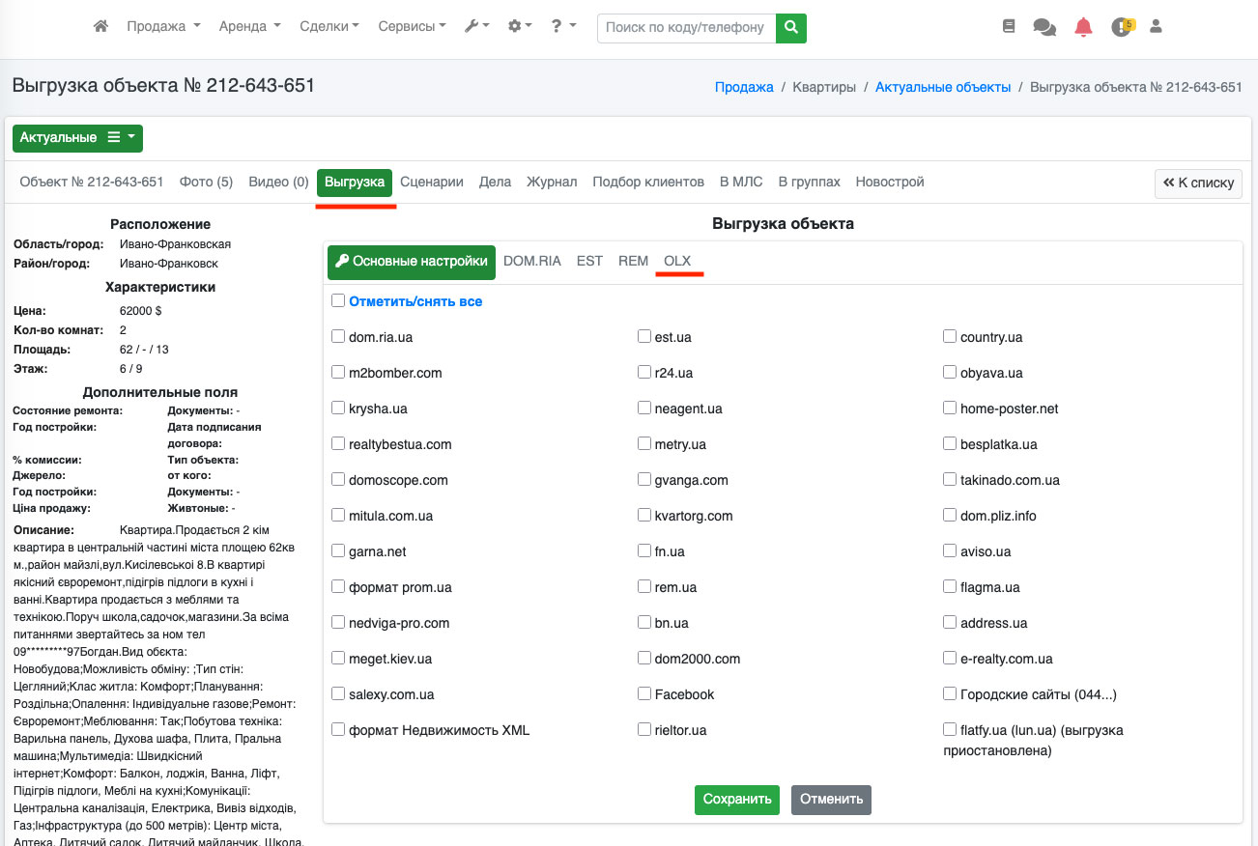Open the book icon in top bar
Image resolution: width=1258 pixels, height=846 pixels.
1009,27
